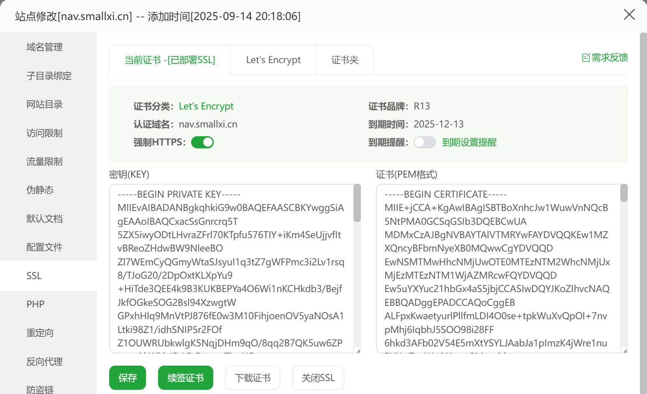
Task: Toggle the 强制HTTPS switch off
Action: click(202, 142)
